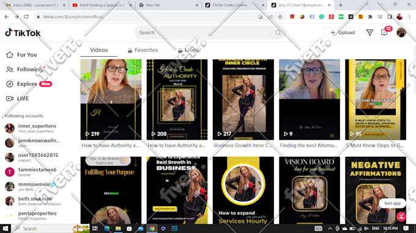Open the For You feed

click(x=21, y=55)
